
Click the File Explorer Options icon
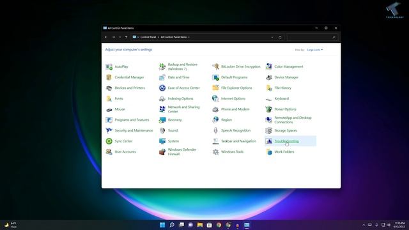(215, 88)
